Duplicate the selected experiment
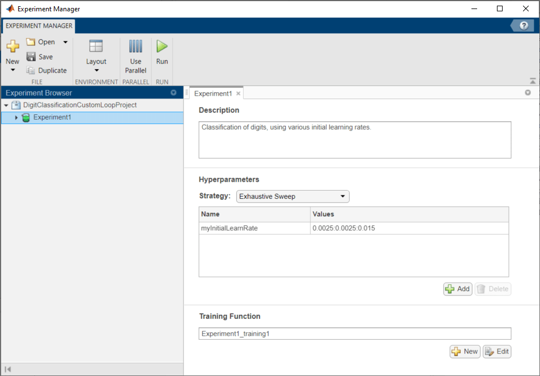Screen dimensions: 540x376 46,71
